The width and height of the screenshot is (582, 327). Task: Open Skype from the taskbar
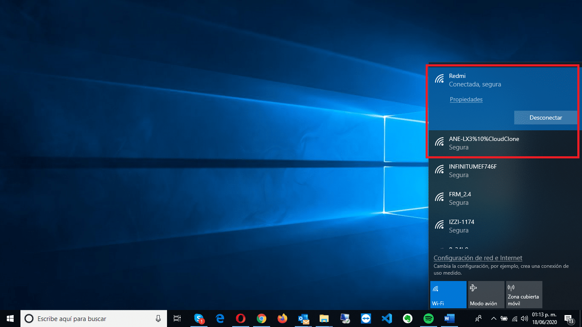coord(199,318)
